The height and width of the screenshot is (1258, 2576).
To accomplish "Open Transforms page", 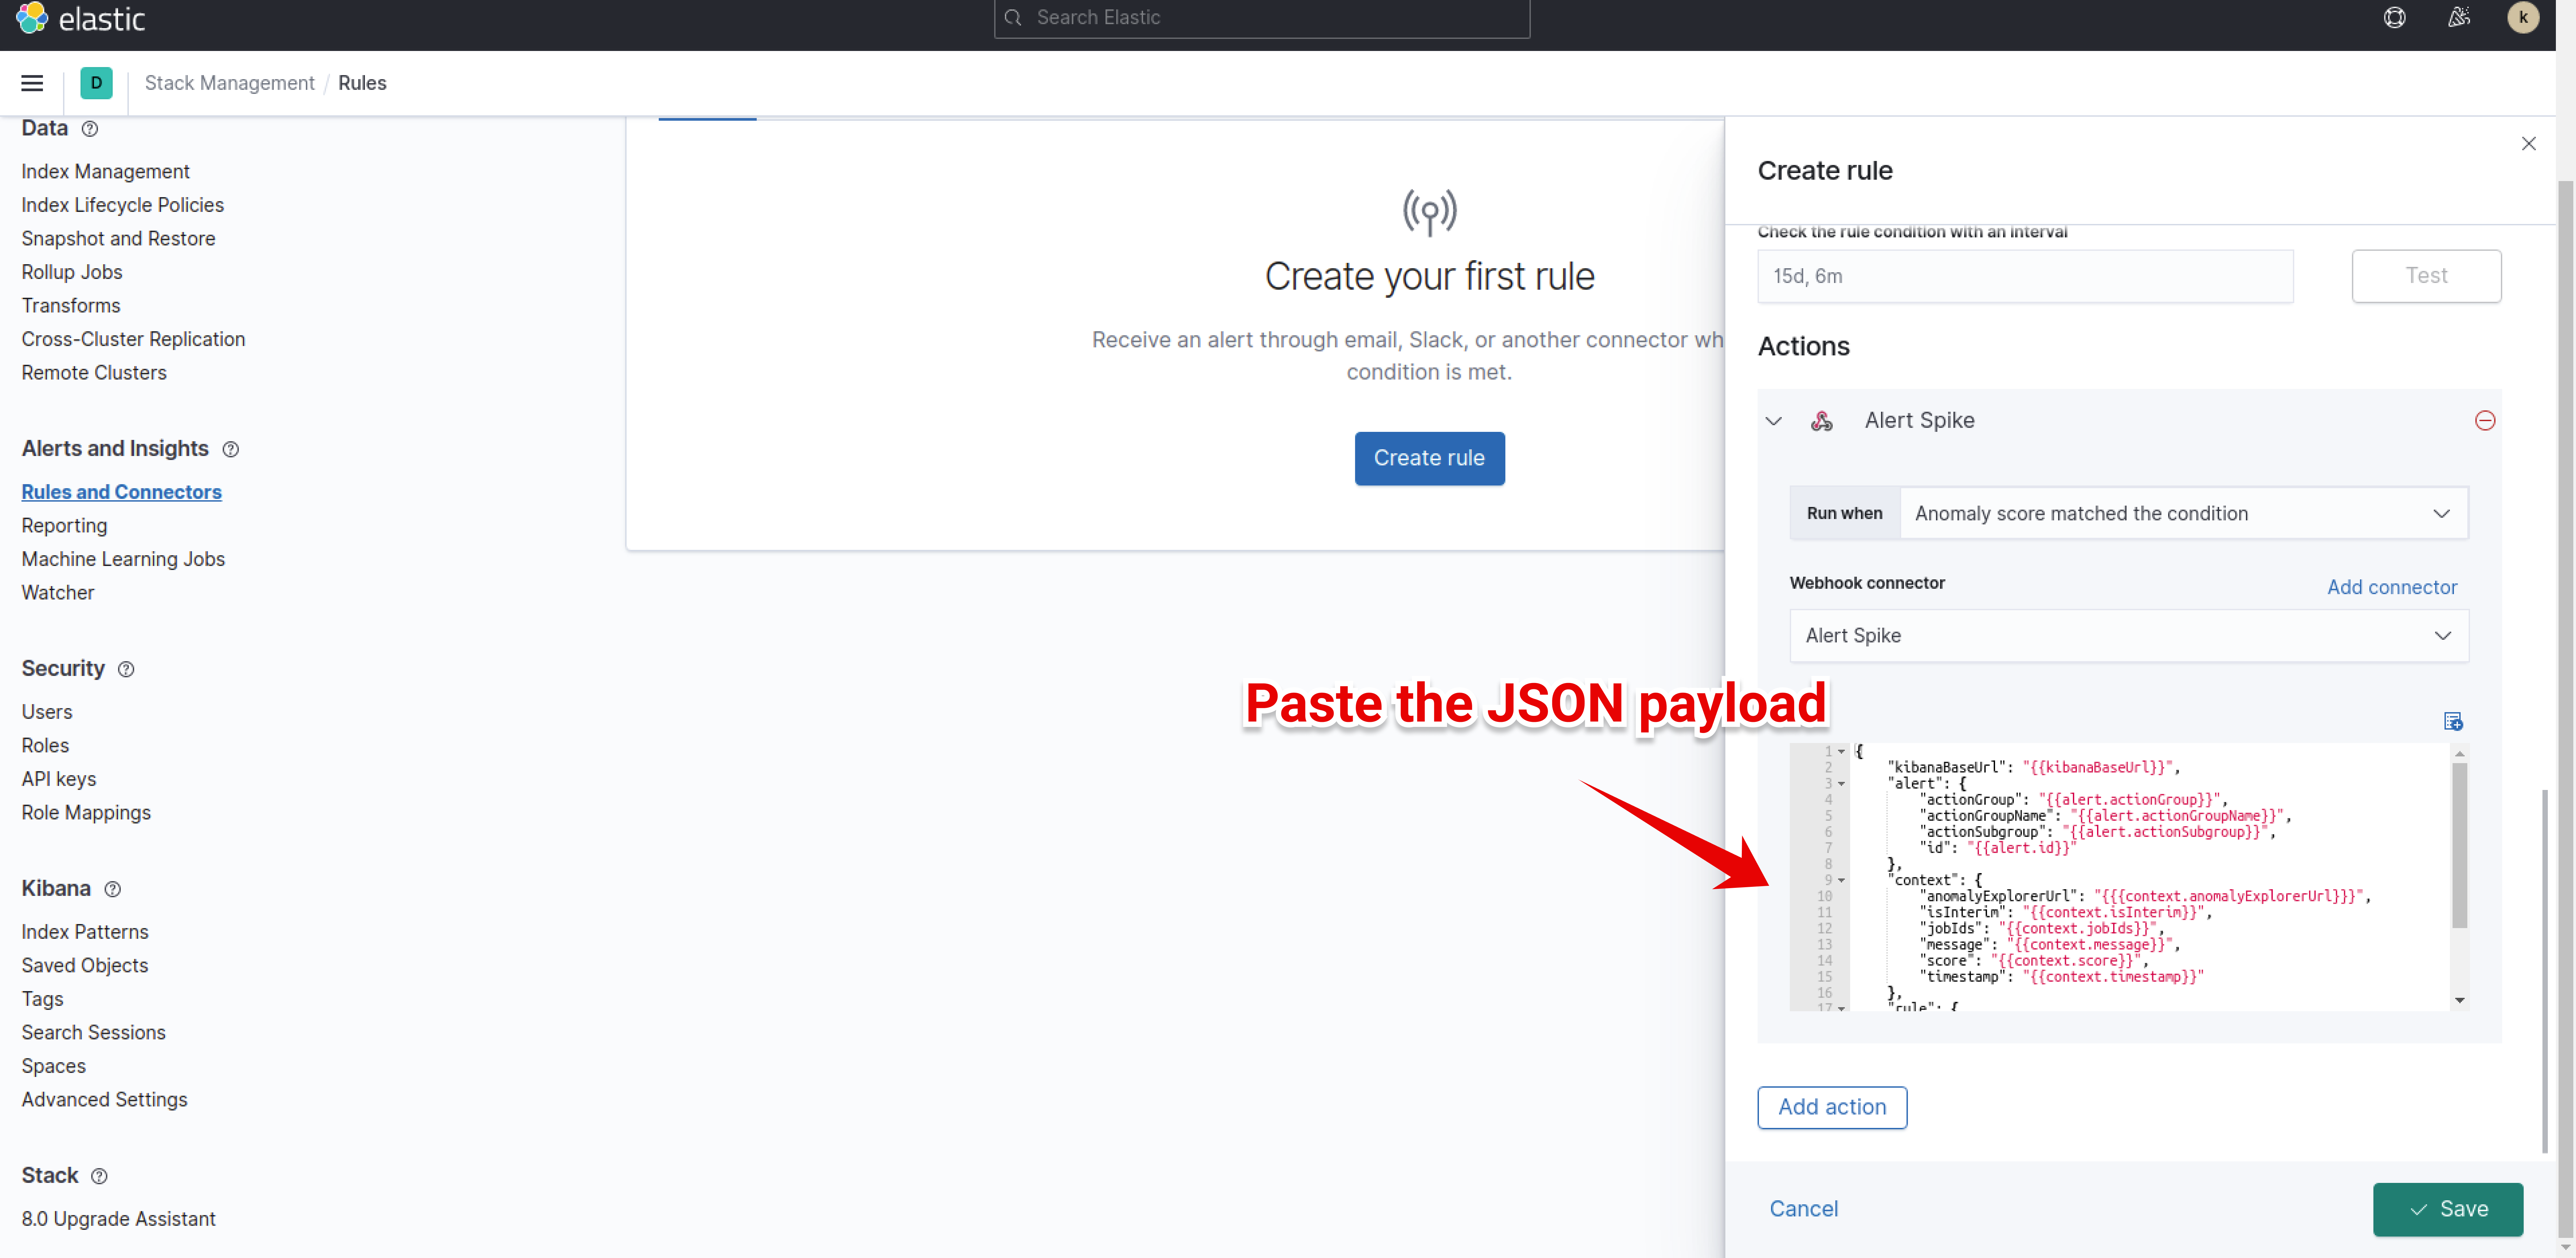I will (x=71, y=306).
